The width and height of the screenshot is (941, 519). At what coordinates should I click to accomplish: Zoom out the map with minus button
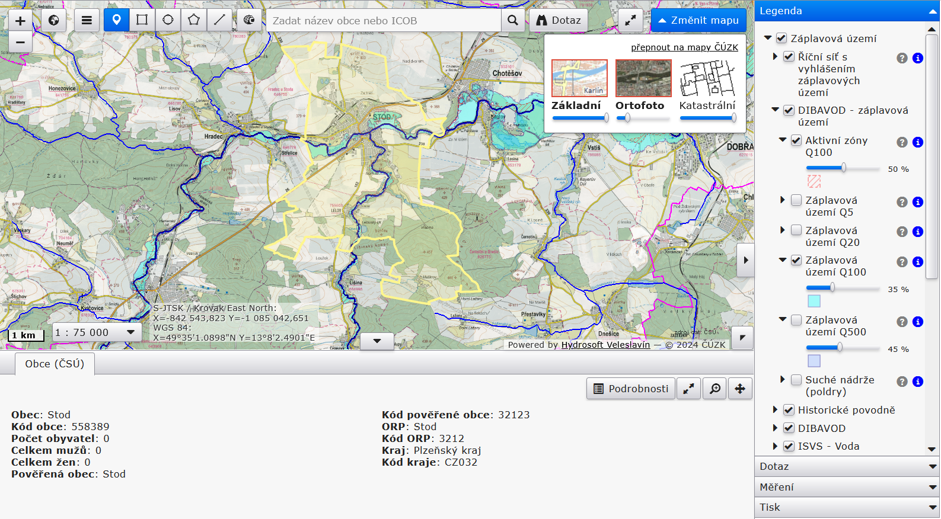tap(20, 42)
